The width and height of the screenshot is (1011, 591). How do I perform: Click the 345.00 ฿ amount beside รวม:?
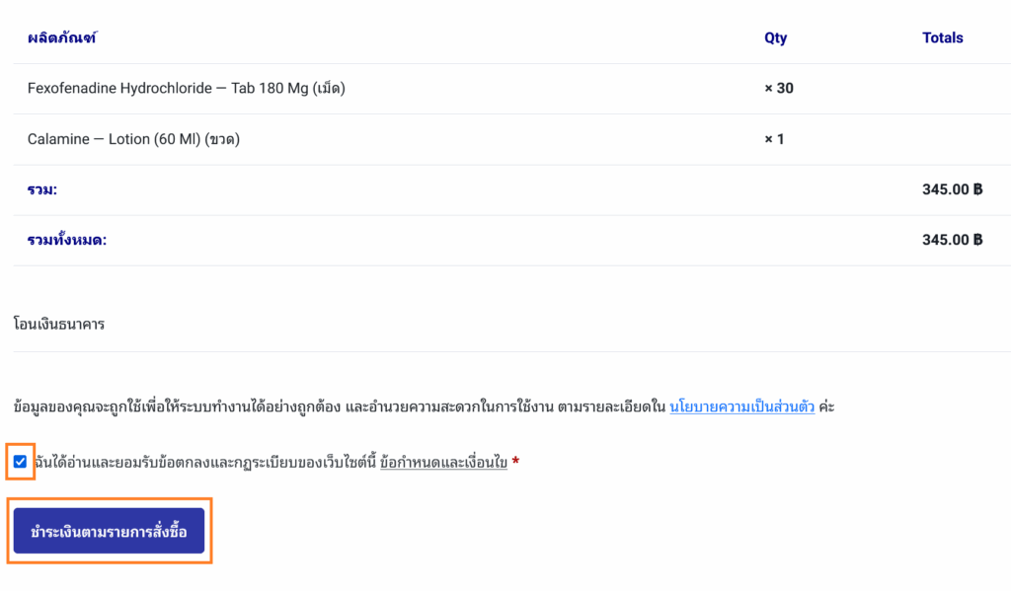(953, 189)
